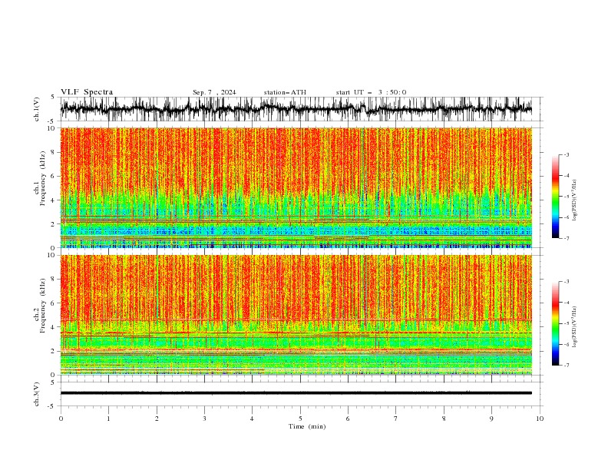The width and height of the screenshot is (608, 470).
Task: Click the ch.1 PSD color scale bar
Action: click(555, 197)
